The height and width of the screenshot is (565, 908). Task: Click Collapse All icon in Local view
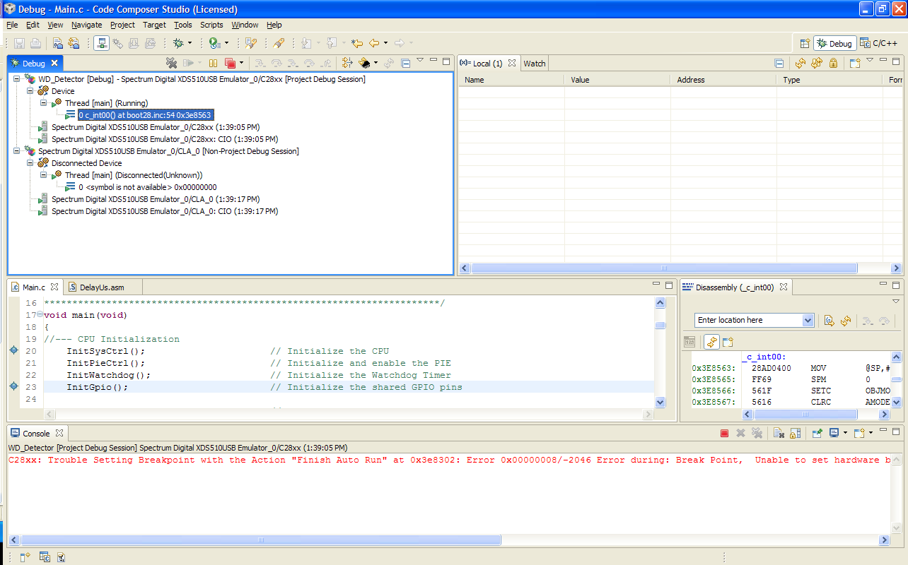779,63
